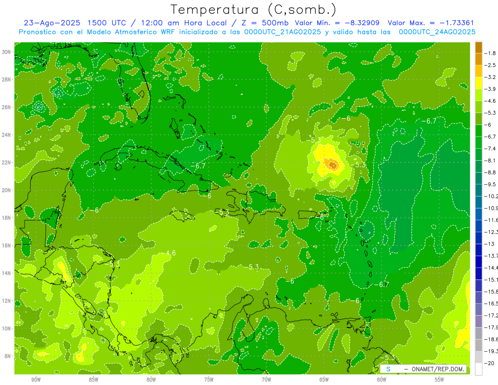Screen dimensions: 498x385
Task: Click the 80W longitude axis label
Action: coord(151,380)
